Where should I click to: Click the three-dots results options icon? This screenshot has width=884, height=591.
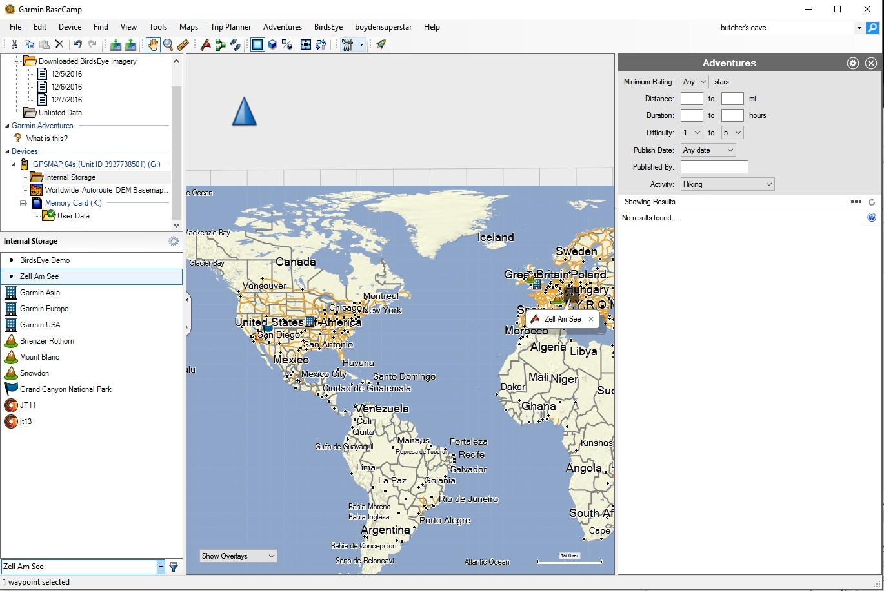[856, 202]
